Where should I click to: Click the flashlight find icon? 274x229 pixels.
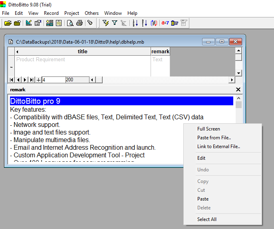[x=90, y=22]
